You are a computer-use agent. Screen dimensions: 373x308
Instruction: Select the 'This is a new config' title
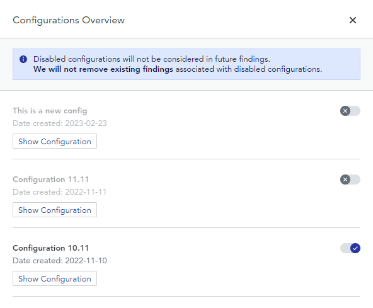(50, 111)
